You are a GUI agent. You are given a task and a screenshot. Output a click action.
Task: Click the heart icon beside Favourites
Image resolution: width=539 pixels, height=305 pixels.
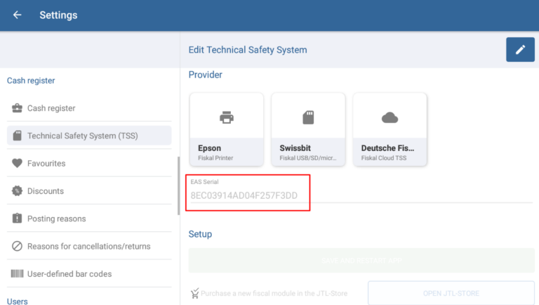17,163
